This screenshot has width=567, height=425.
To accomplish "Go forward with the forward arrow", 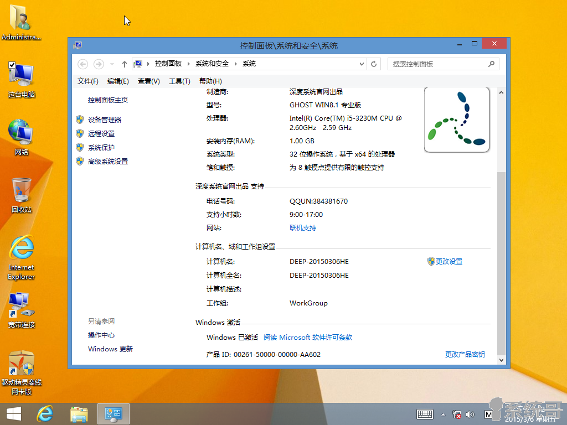I will pos(99,64).
